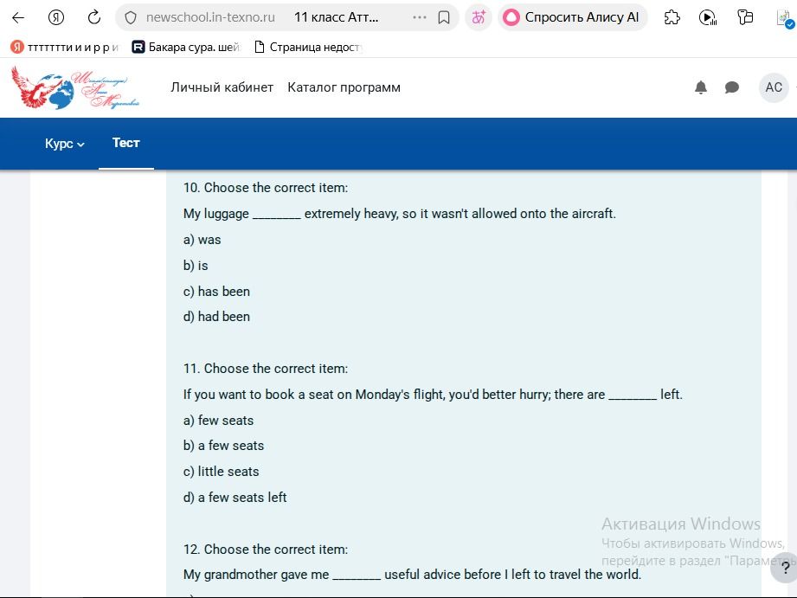Open the AC user avatar menu
797x598 pixels.
click(774, 87)
